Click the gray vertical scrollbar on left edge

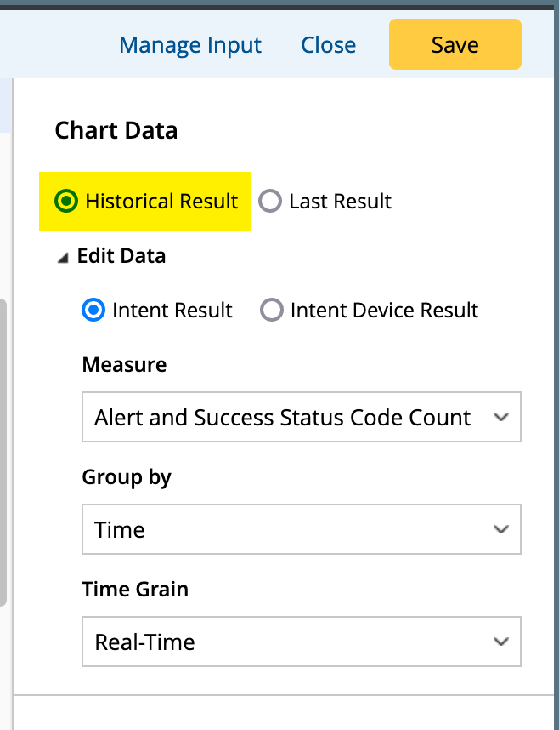pyautogui.click(x=3, y=451)
